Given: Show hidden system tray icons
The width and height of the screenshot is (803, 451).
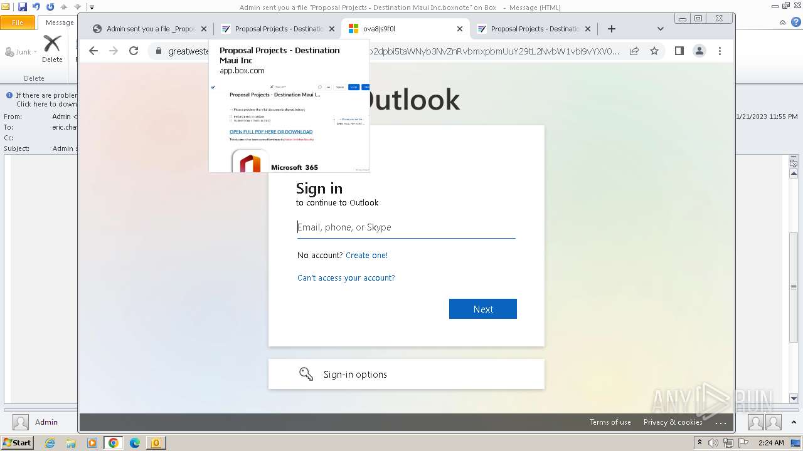Looking at the screenshot, I should [700, 443].
